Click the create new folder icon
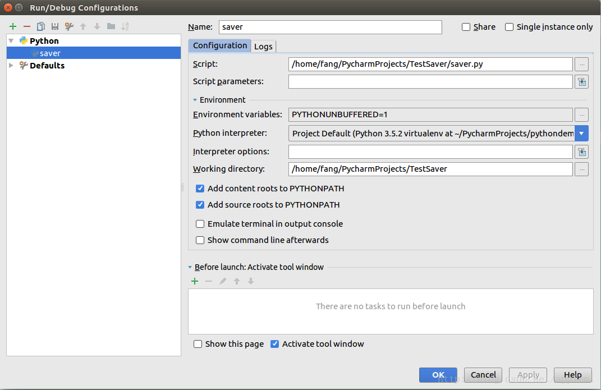The height and width of the screenshot is (390, 601). click(x=111, y=26)
